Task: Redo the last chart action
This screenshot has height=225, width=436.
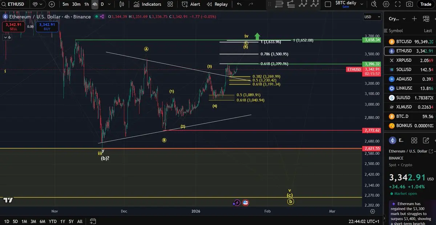Action: point(251,4)
